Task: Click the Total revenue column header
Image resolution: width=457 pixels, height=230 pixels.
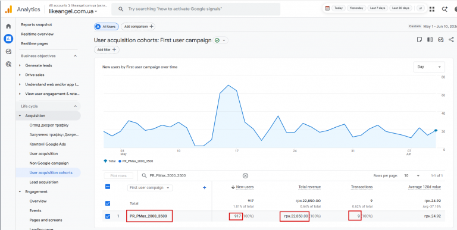Action: click(309, 187)
